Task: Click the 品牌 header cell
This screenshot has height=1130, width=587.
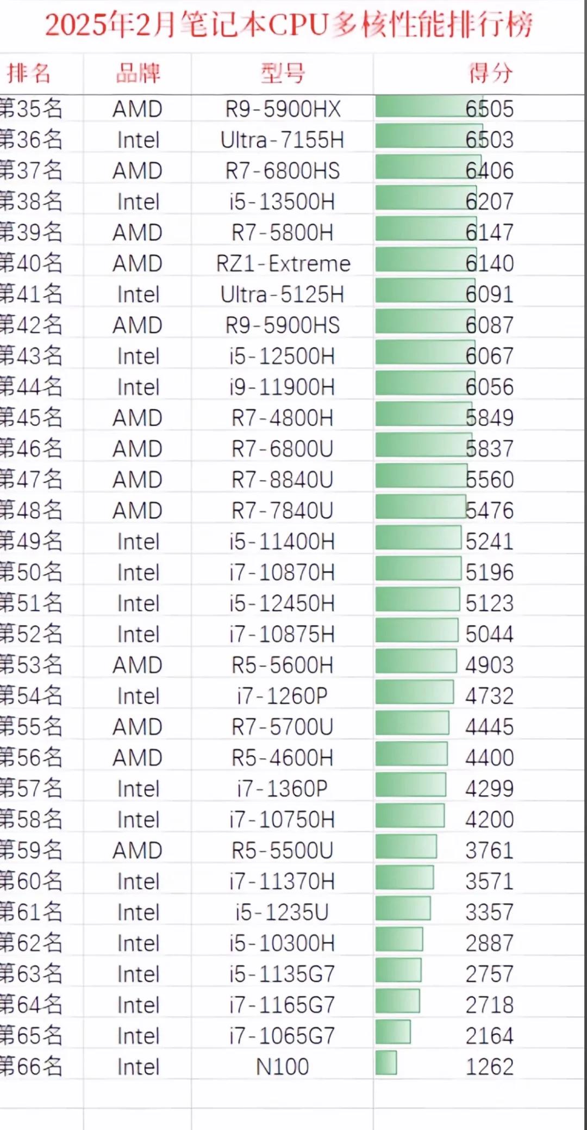Action: [x=138, y=73]
